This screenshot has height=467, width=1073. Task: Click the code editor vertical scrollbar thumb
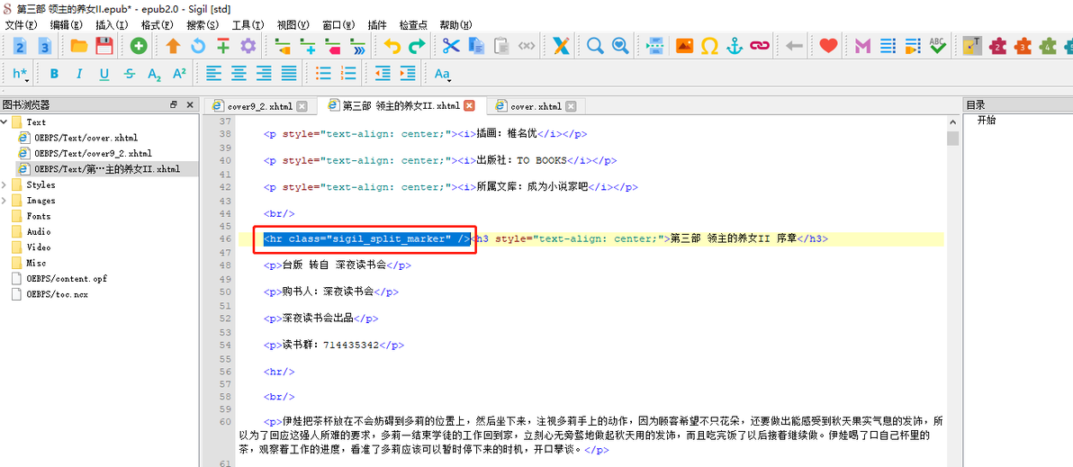952,139
